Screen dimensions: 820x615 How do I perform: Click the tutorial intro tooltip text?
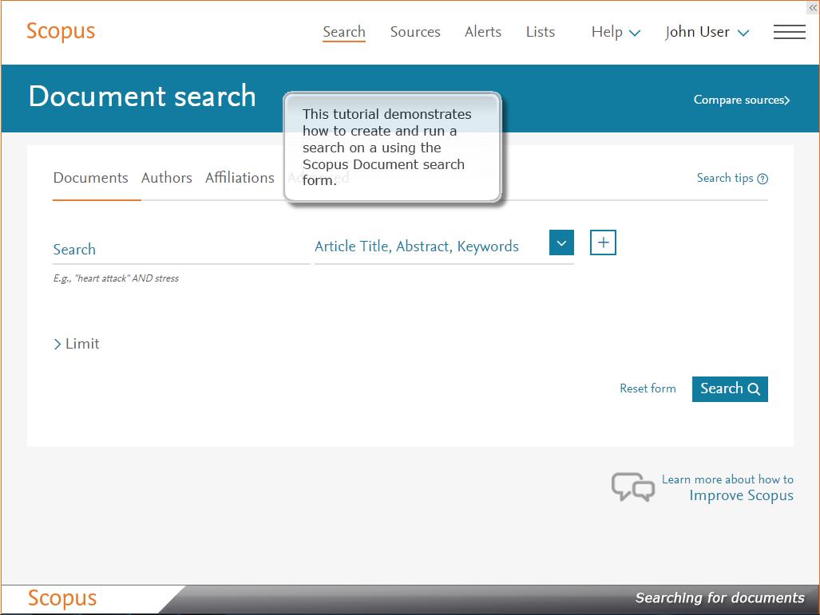[x=386, y=147]
